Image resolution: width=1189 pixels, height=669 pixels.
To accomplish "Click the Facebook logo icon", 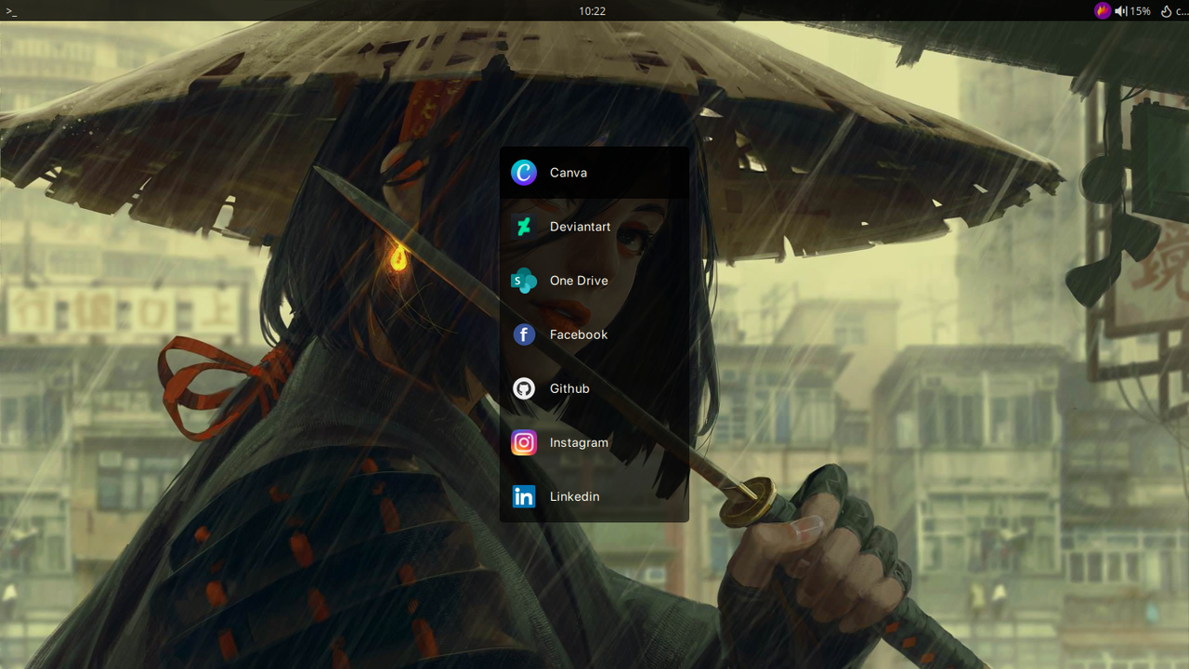I will 524,334.
